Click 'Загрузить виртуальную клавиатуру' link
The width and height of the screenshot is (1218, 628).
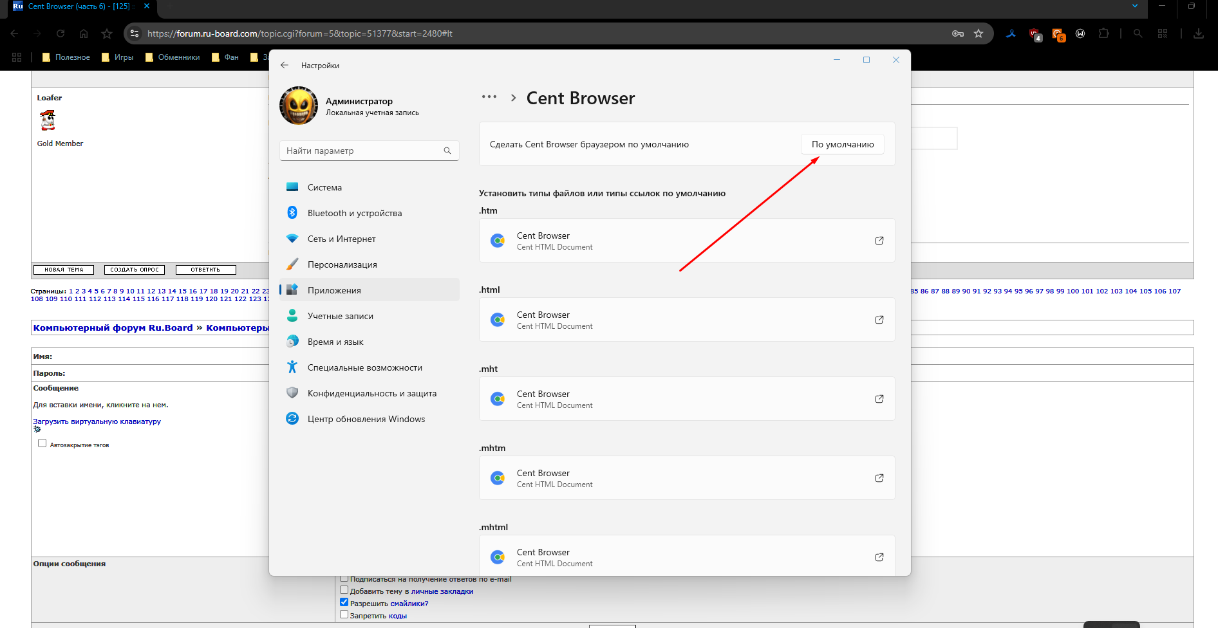point(97,421)
